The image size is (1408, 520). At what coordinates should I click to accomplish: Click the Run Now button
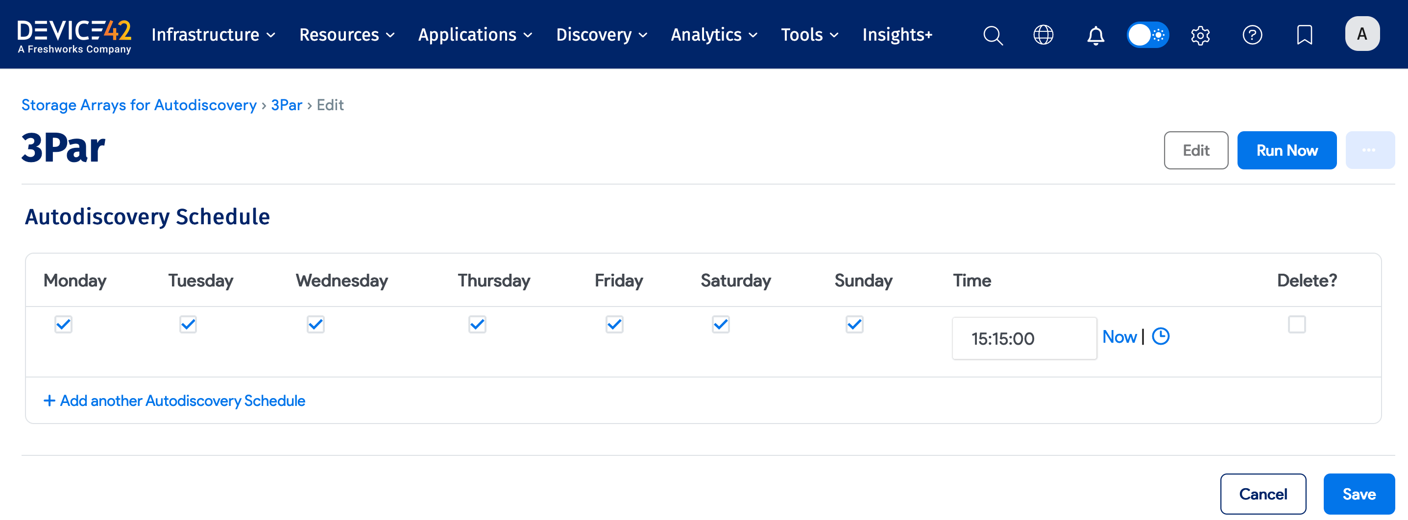[x=1287, y=150]
